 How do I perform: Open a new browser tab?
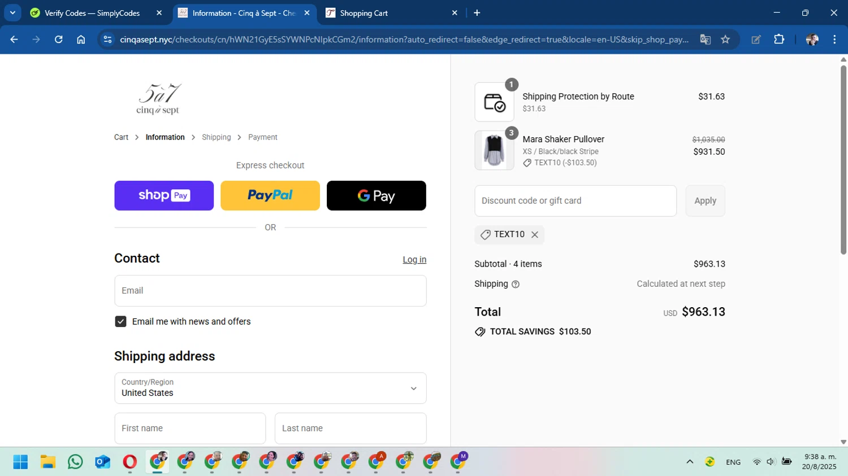(477, 12)
